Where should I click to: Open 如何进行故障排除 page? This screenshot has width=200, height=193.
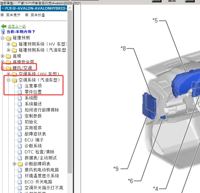tap(42, 110)
